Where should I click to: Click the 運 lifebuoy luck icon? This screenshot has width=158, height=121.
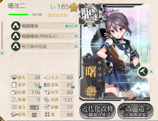click(47, 114)
